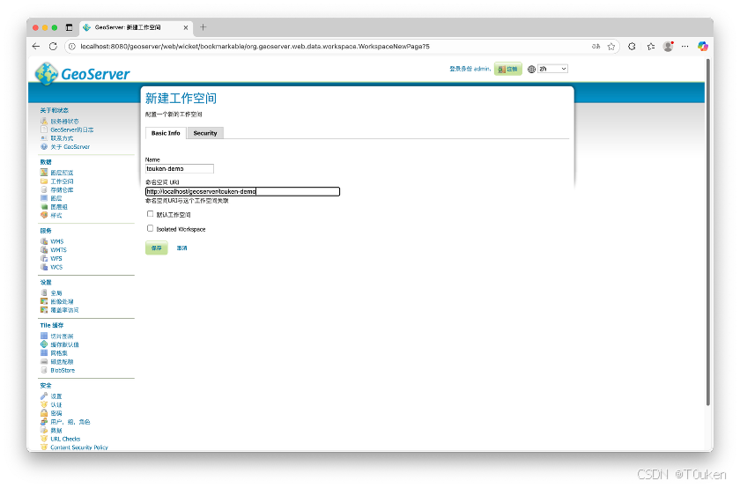The image size is (740, 488).
Task: Click the logout button (注销)
Action: pyautogui.click(x=507, y=69)
